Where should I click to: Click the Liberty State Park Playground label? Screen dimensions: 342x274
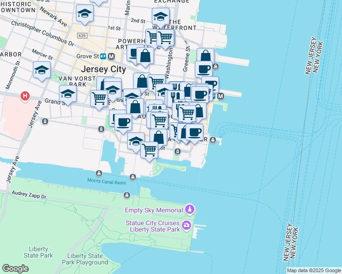85,259
